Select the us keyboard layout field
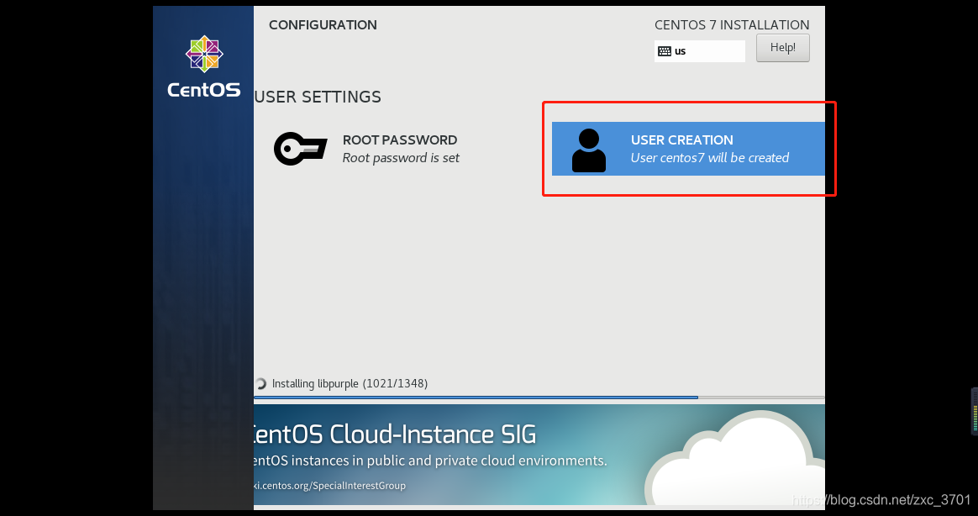The height and width of the screenshot is (516, 978). [x=700, y=51]
